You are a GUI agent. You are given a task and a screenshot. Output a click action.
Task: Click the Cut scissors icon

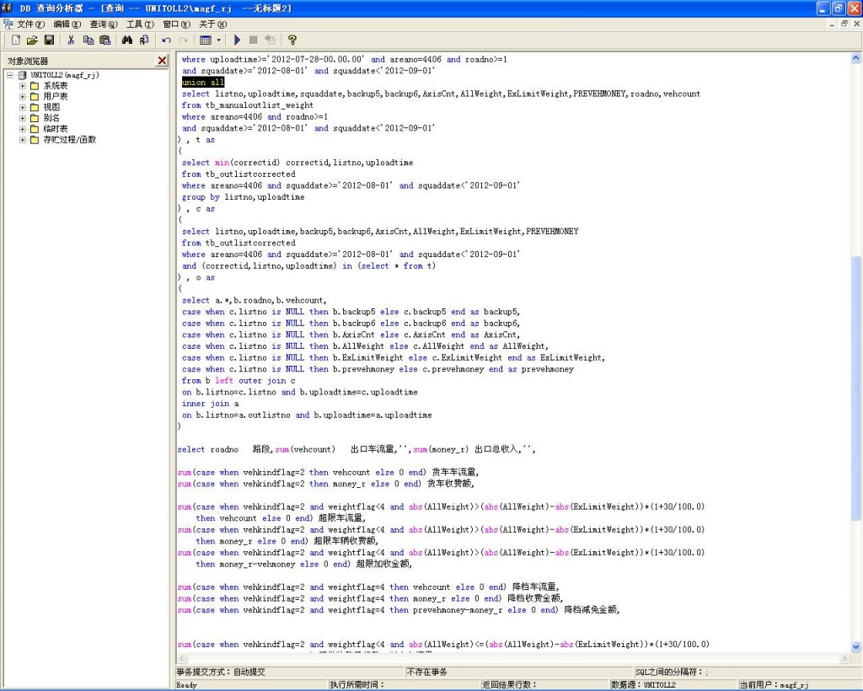coord(72,40)
